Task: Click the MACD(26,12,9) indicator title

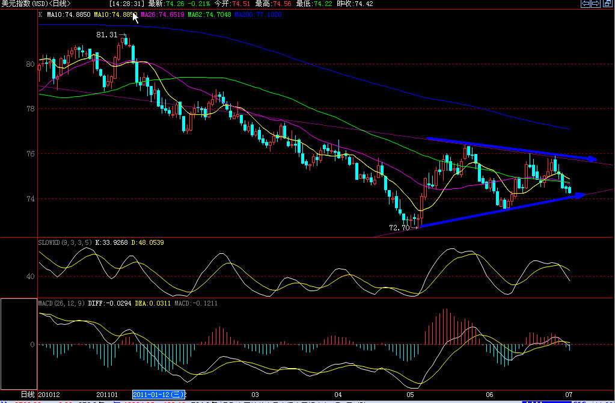Action: coord(61,303)
